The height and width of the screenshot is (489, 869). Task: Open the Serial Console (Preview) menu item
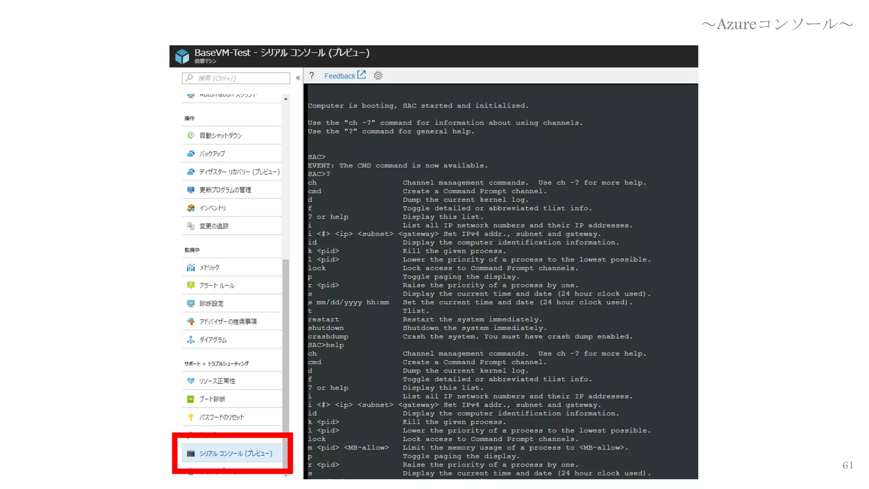tap(235, 453)
